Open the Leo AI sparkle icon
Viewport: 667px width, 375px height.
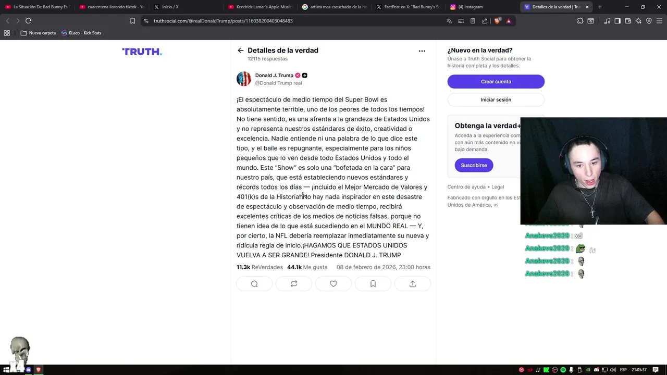[x=638, y=21]
